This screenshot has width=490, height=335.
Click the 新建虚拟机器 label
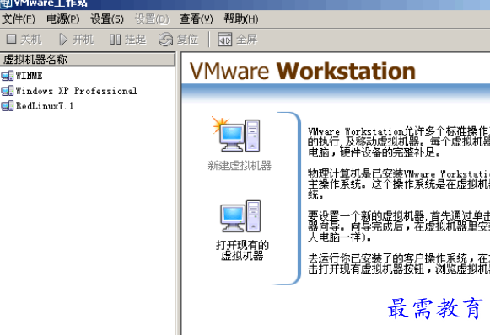[240, 165]
